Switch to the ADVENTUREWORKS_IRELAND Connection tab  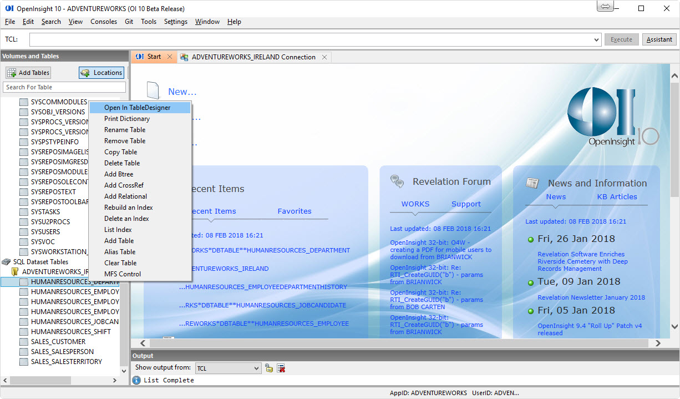click(x=254, y=57)
